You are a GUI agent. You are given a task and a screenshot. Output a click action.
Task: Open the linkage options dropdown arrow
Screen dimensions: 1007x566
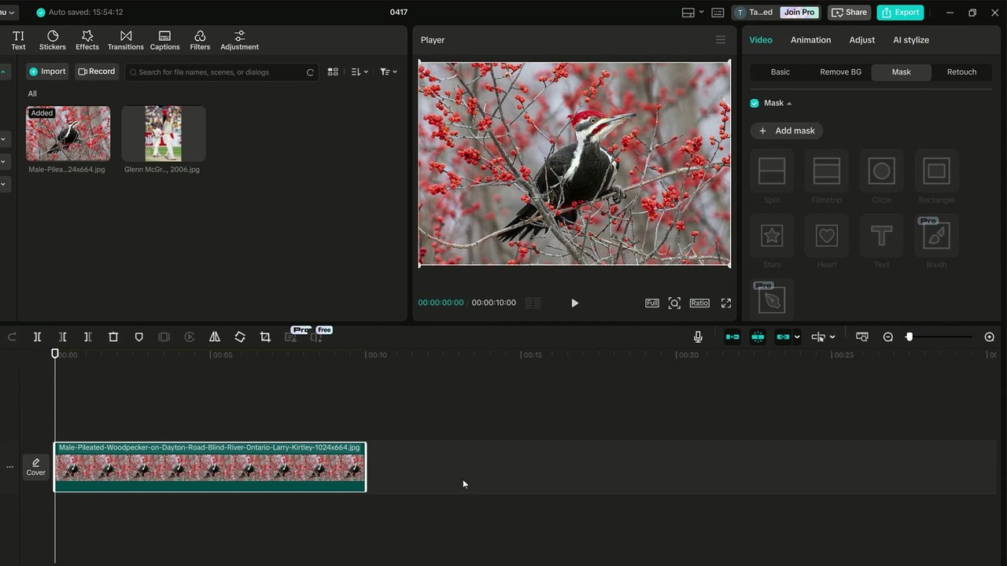[797, 337]
